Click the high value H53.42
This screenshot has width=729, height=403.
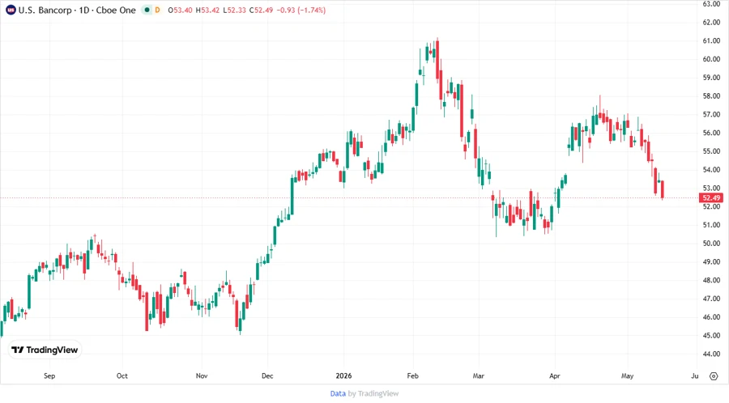[207, 11]
